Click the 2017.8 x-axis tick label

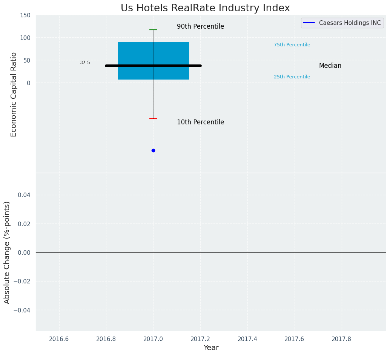pyautogui.click(x=341, y=339)
